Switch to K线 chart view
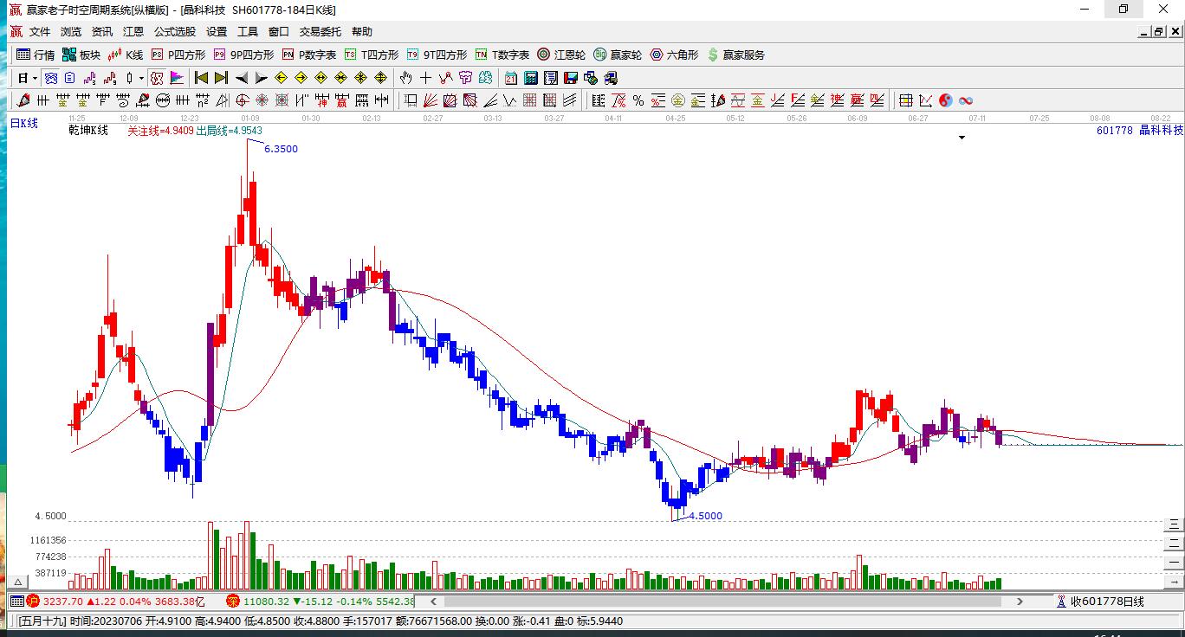This screenshot has width=1185, height=637. [x=126, y=55]
